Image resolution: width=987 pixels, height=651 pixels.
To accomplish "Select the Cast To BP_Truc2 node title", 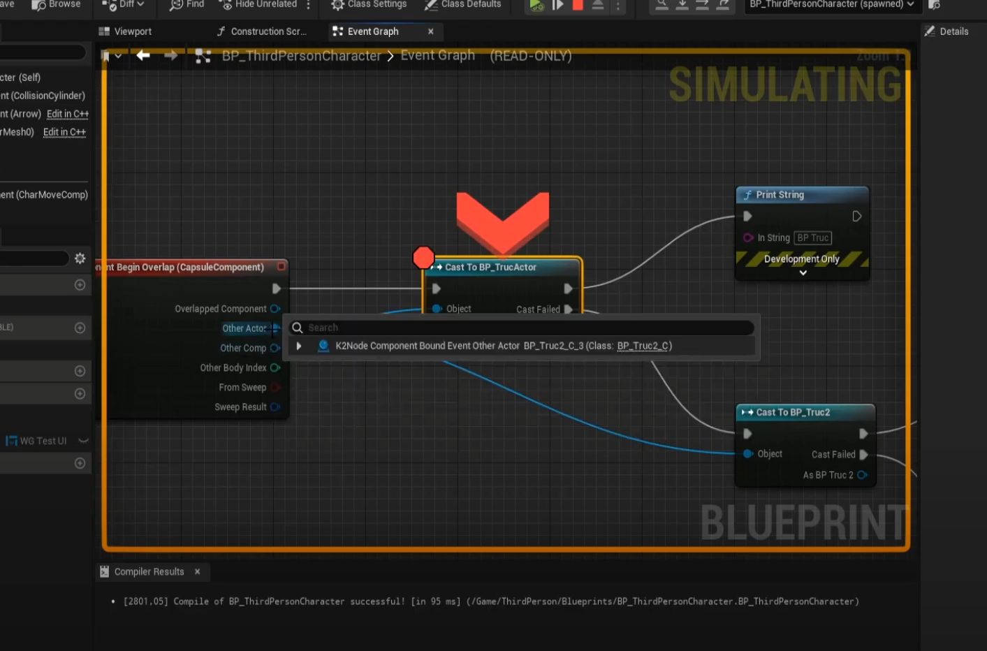I will tap(793, 412).
